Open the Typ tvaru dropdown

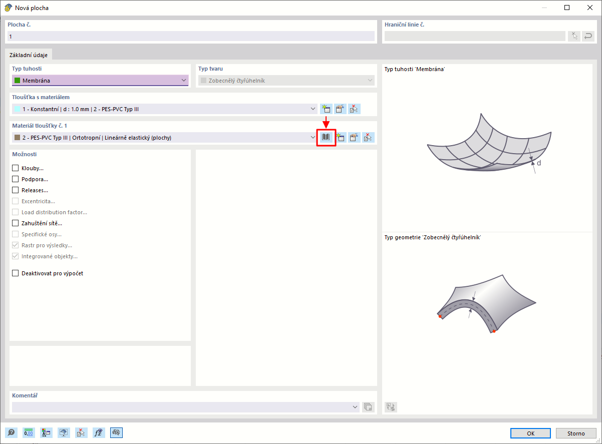point(286,81)
